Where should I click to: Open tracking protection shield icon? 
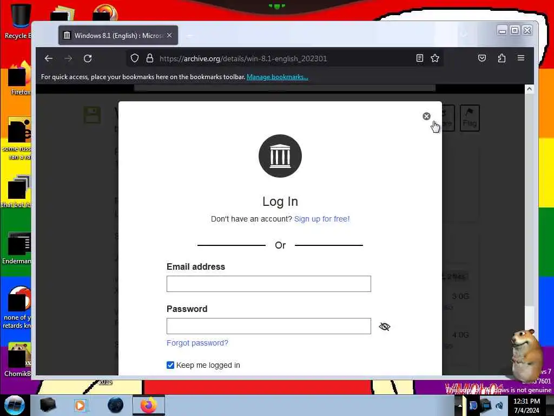click(x=135, y=58)
